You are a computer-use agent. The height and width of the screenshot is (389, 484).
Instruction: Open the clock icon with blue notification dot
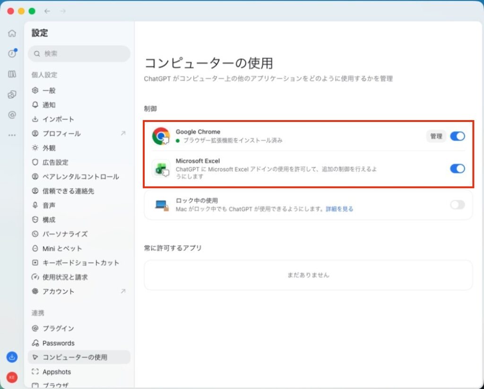coord(12,53)
